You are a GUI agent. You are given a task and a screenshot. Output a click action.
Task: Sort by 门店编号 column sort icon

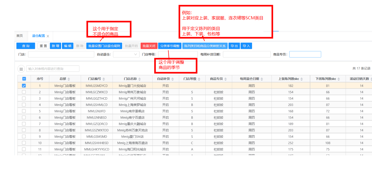click(104, 79)
